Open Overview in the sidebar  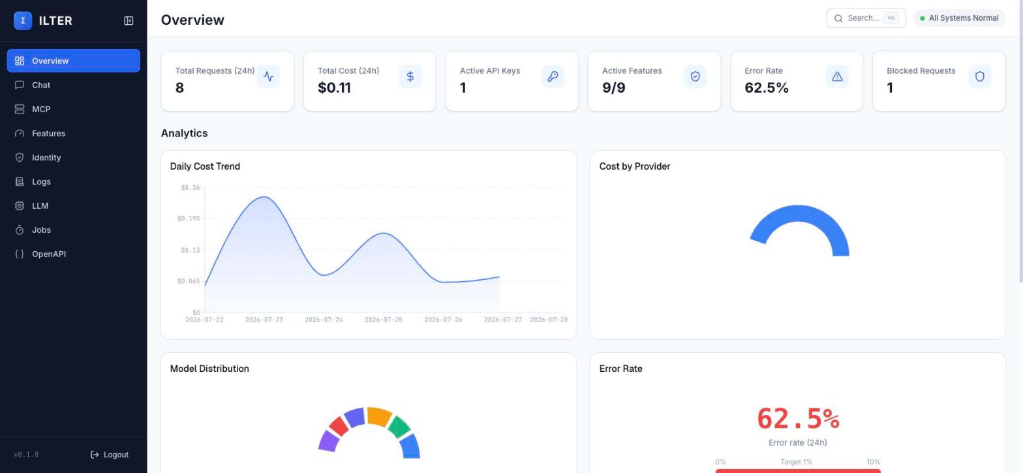click(x=74, y=61)
